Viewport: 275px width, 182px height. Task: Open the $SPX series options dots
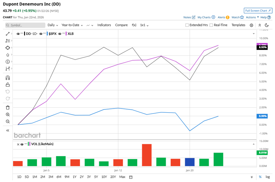[x=45, y=33]
